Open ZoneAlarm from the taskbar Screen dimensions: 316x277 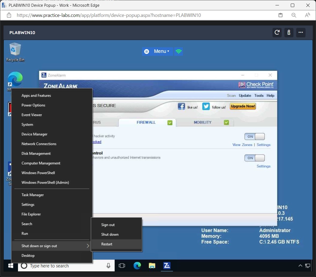(167, 266)
